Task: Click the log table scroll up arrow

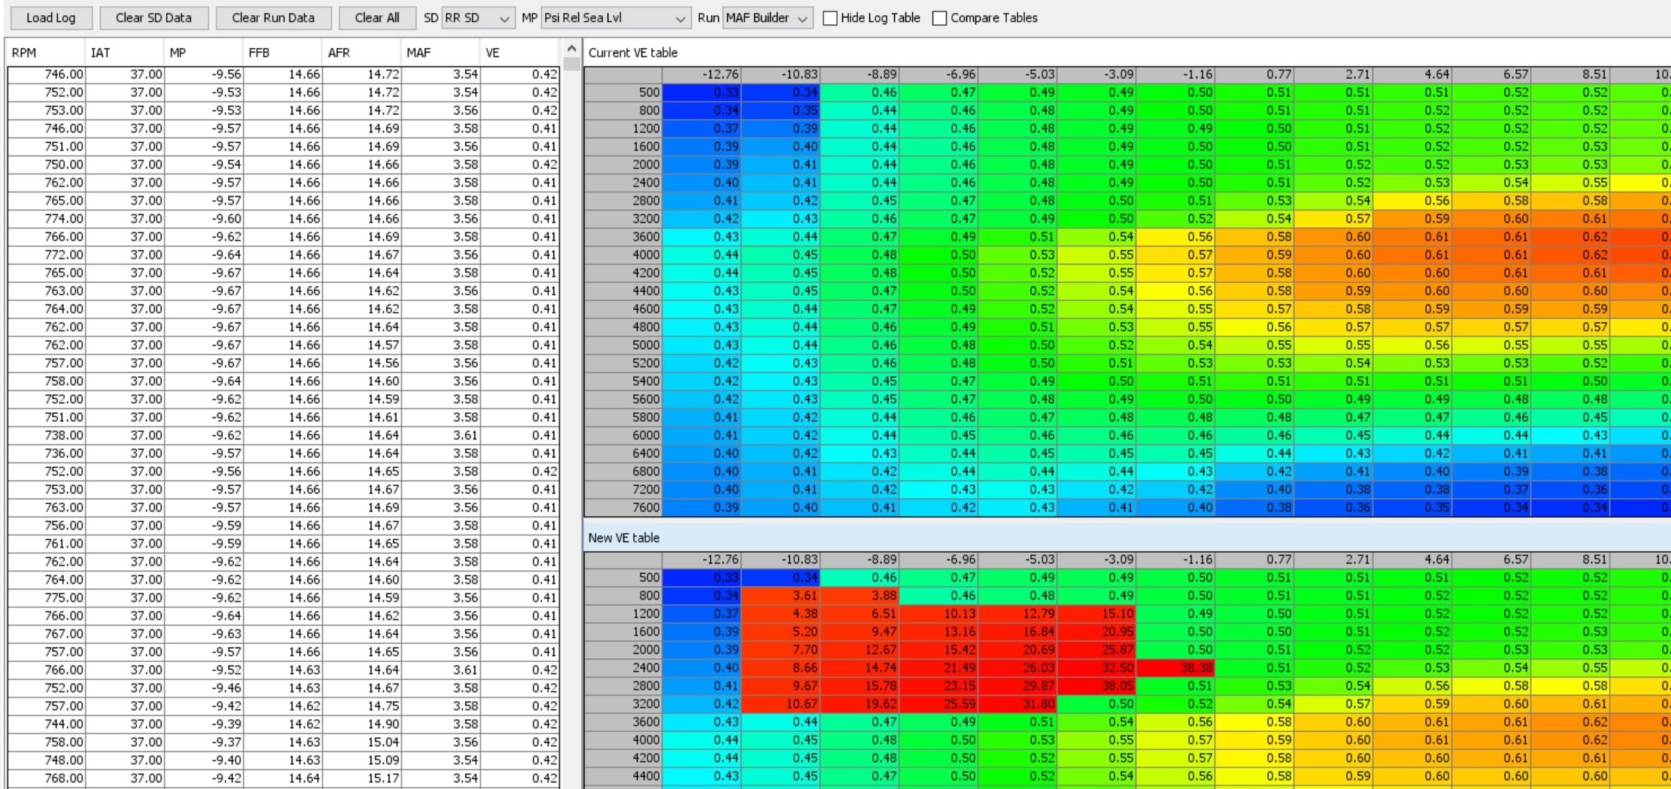Action: pos(572,49)
